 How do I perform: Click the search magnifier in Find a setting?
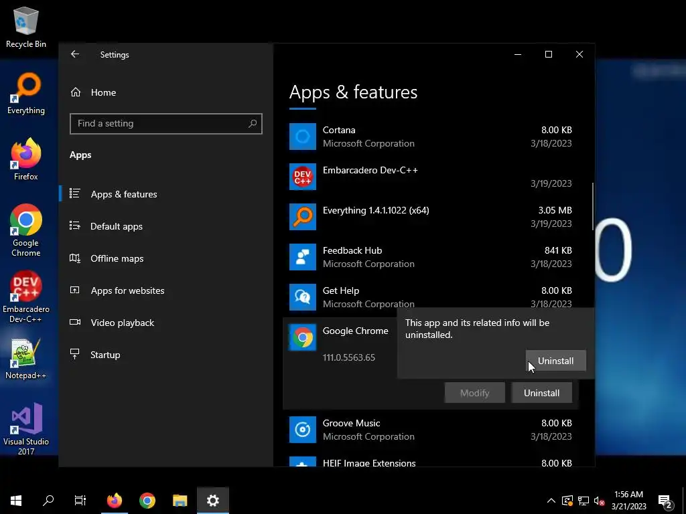pos(253,124)
